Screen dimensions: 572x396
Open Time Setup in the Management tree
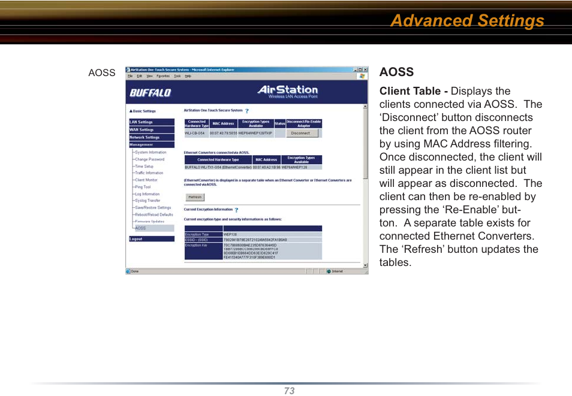point(144,167)
